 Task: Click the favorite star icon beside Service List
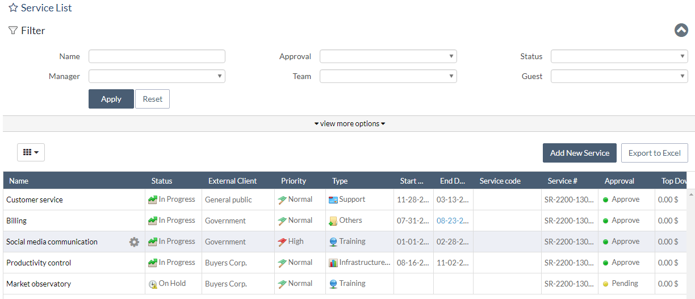13,9
